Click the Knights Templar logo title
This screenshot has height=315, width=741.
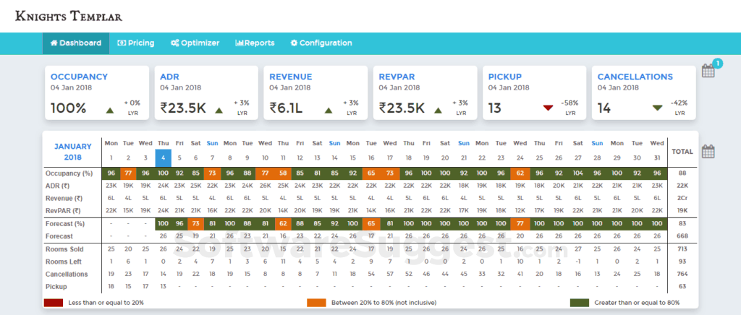click(69, 15)
